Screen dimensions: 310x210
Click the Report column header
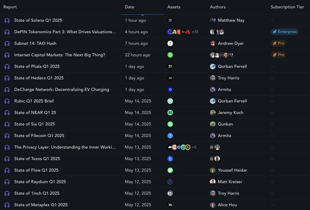pos(10,7)
